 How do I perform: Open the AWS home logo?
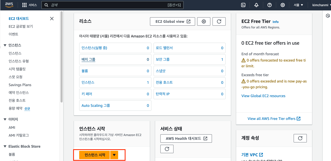coord(9,5)
